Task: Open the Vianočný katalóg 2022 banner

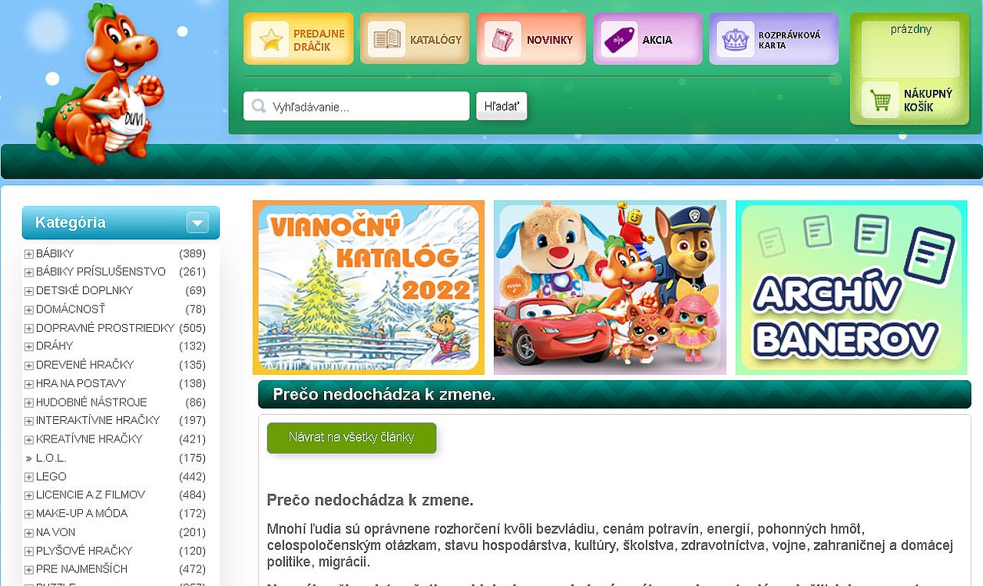Action: pyautogui.click(x=369, y=287)
